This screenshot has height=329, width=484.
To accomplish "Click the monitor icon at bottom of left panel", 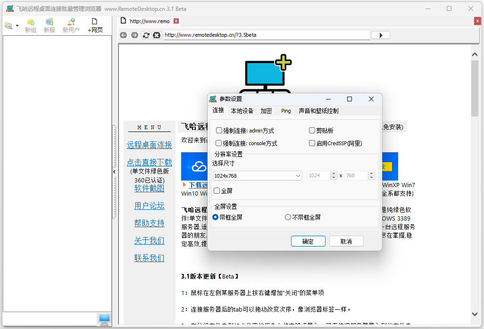I will click(104, 320).
